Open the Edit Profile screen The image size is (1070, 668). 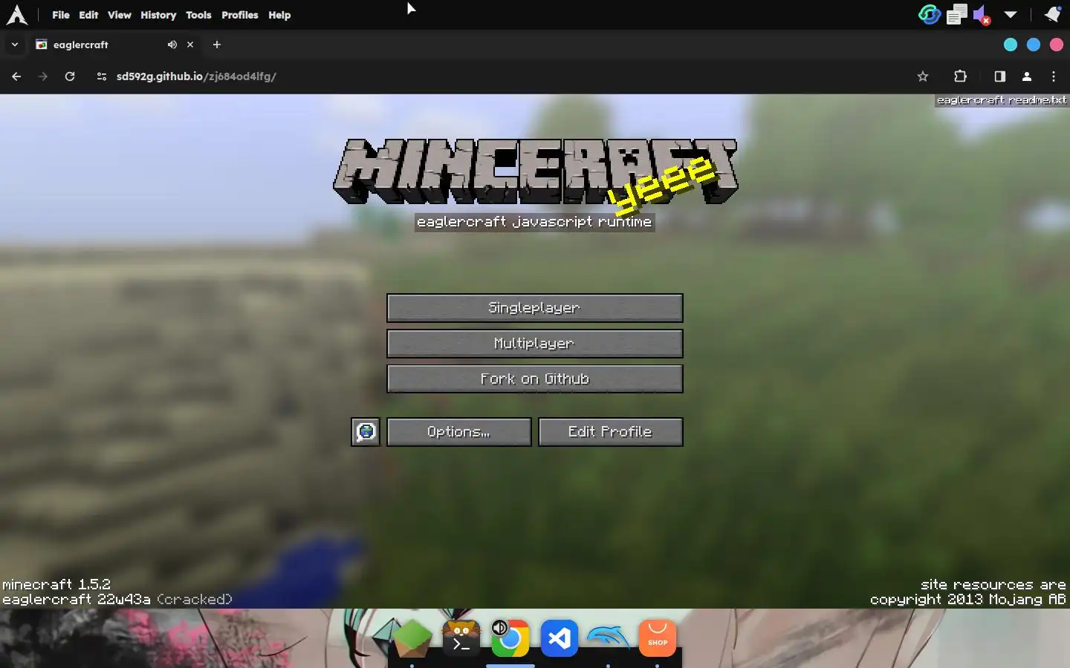click(x=610, y=432)
